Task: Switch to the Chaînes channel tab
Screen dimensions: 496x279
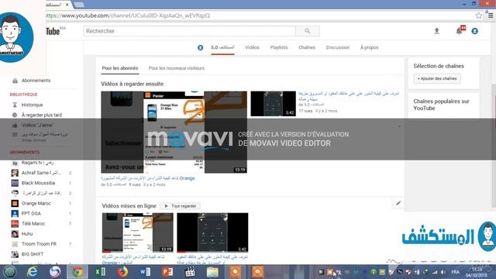Action: click(x=307, y=47)
